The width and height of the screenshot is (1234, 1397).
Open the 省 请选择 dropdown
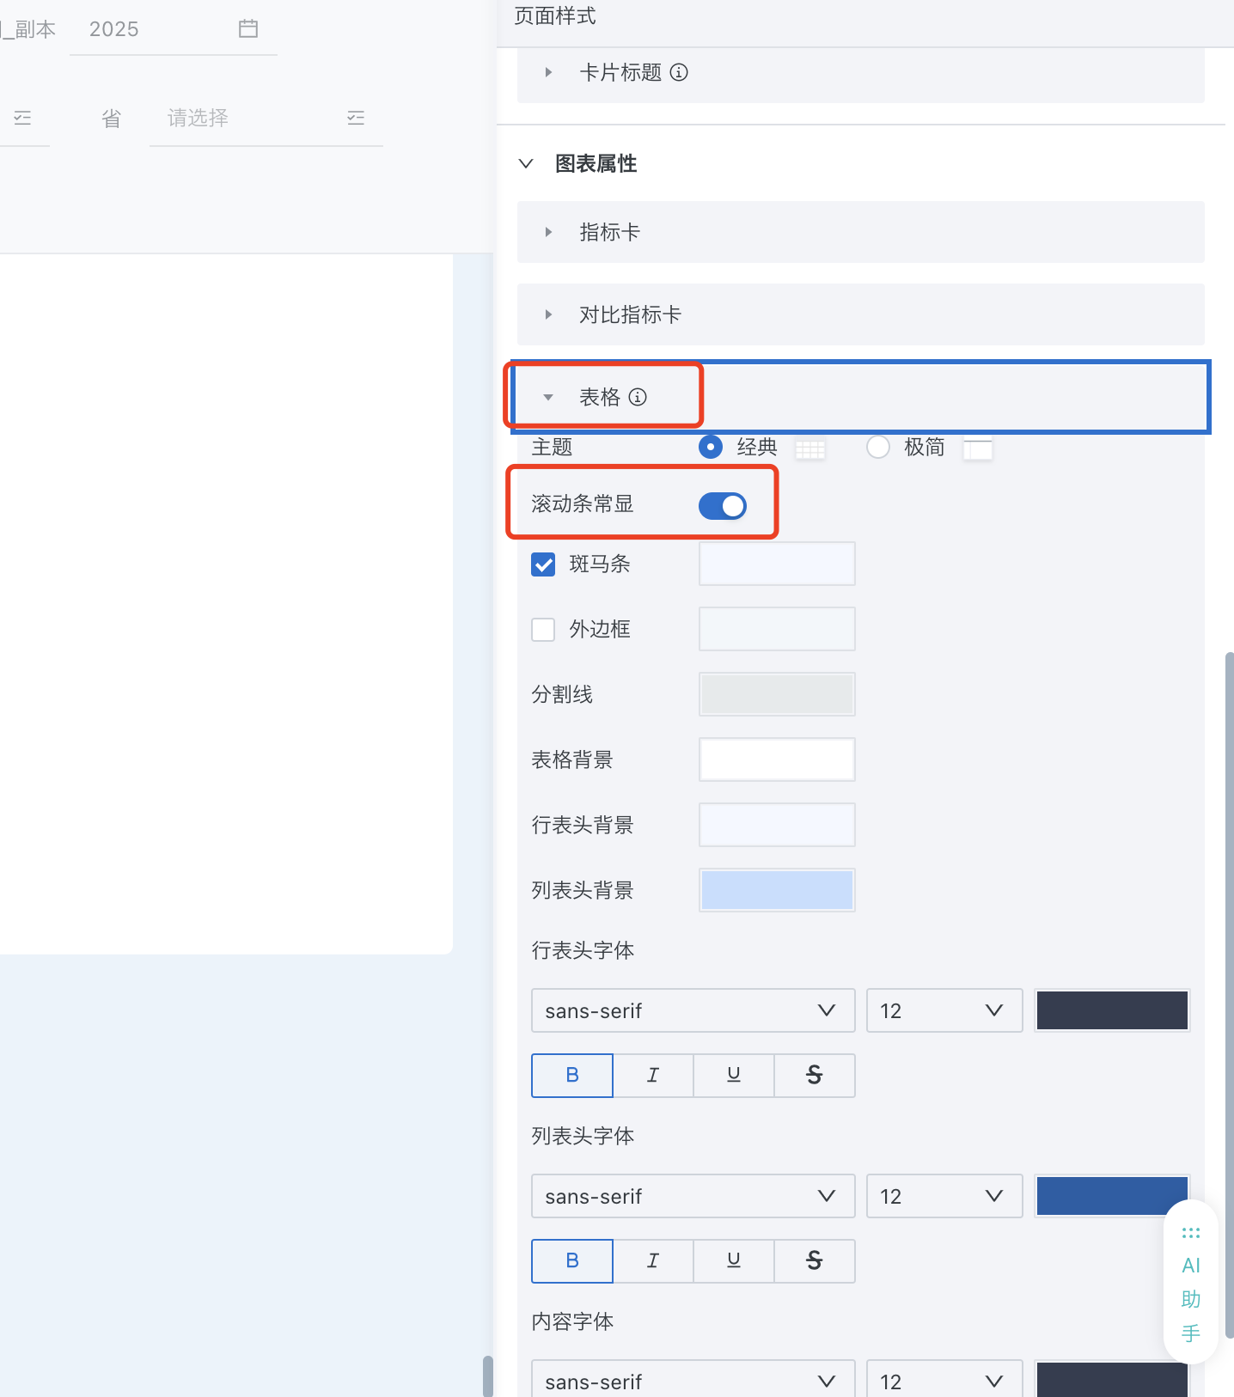(x=266, y=119)
